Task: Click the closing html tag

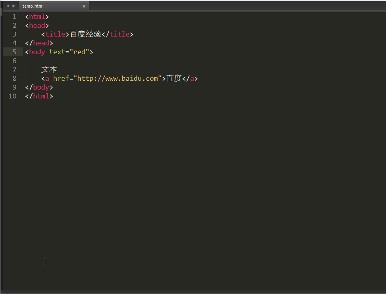Action: pos(39,96)
